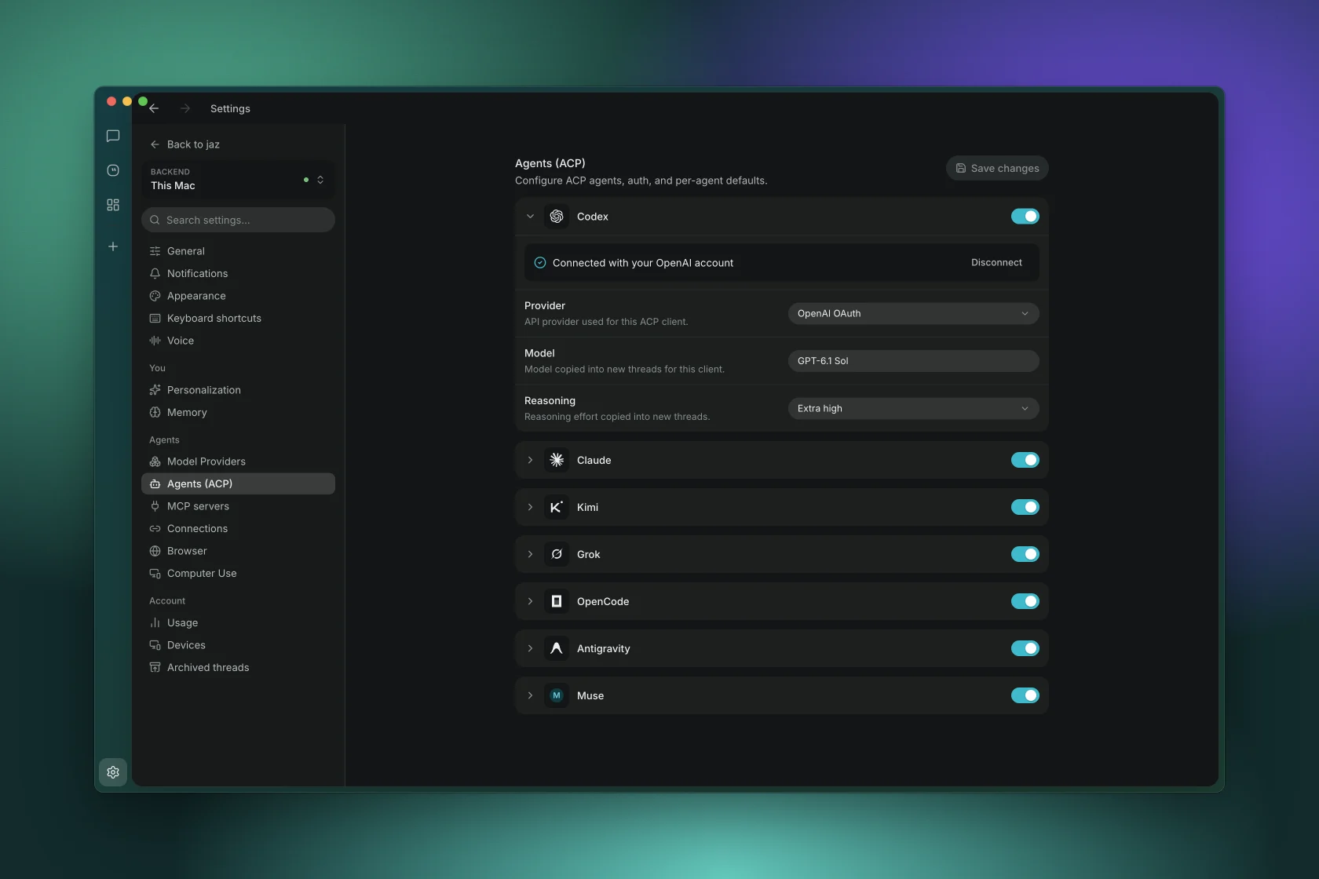1319x879 pixels.
Task: Select Agents (ACP) in sidebar
Action: (x=238, y=484)
